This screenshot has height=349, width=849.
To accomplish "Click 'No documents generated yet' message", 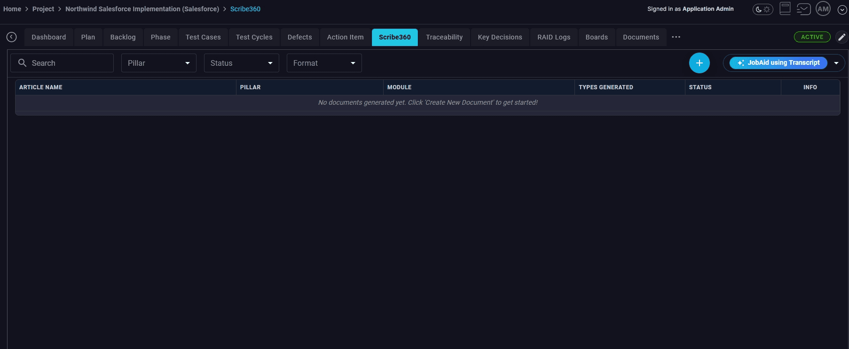I will 428,102.
